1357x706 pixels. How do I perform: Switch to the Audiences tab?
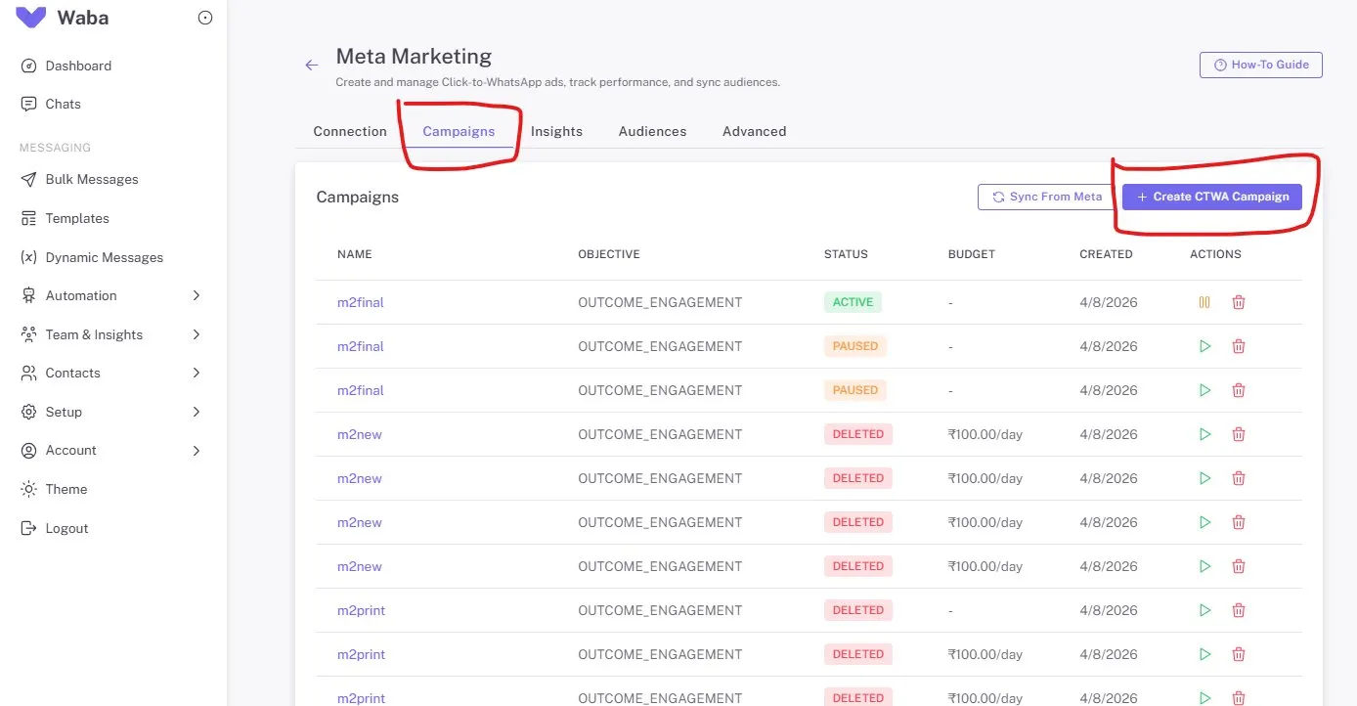pos(652,131)
